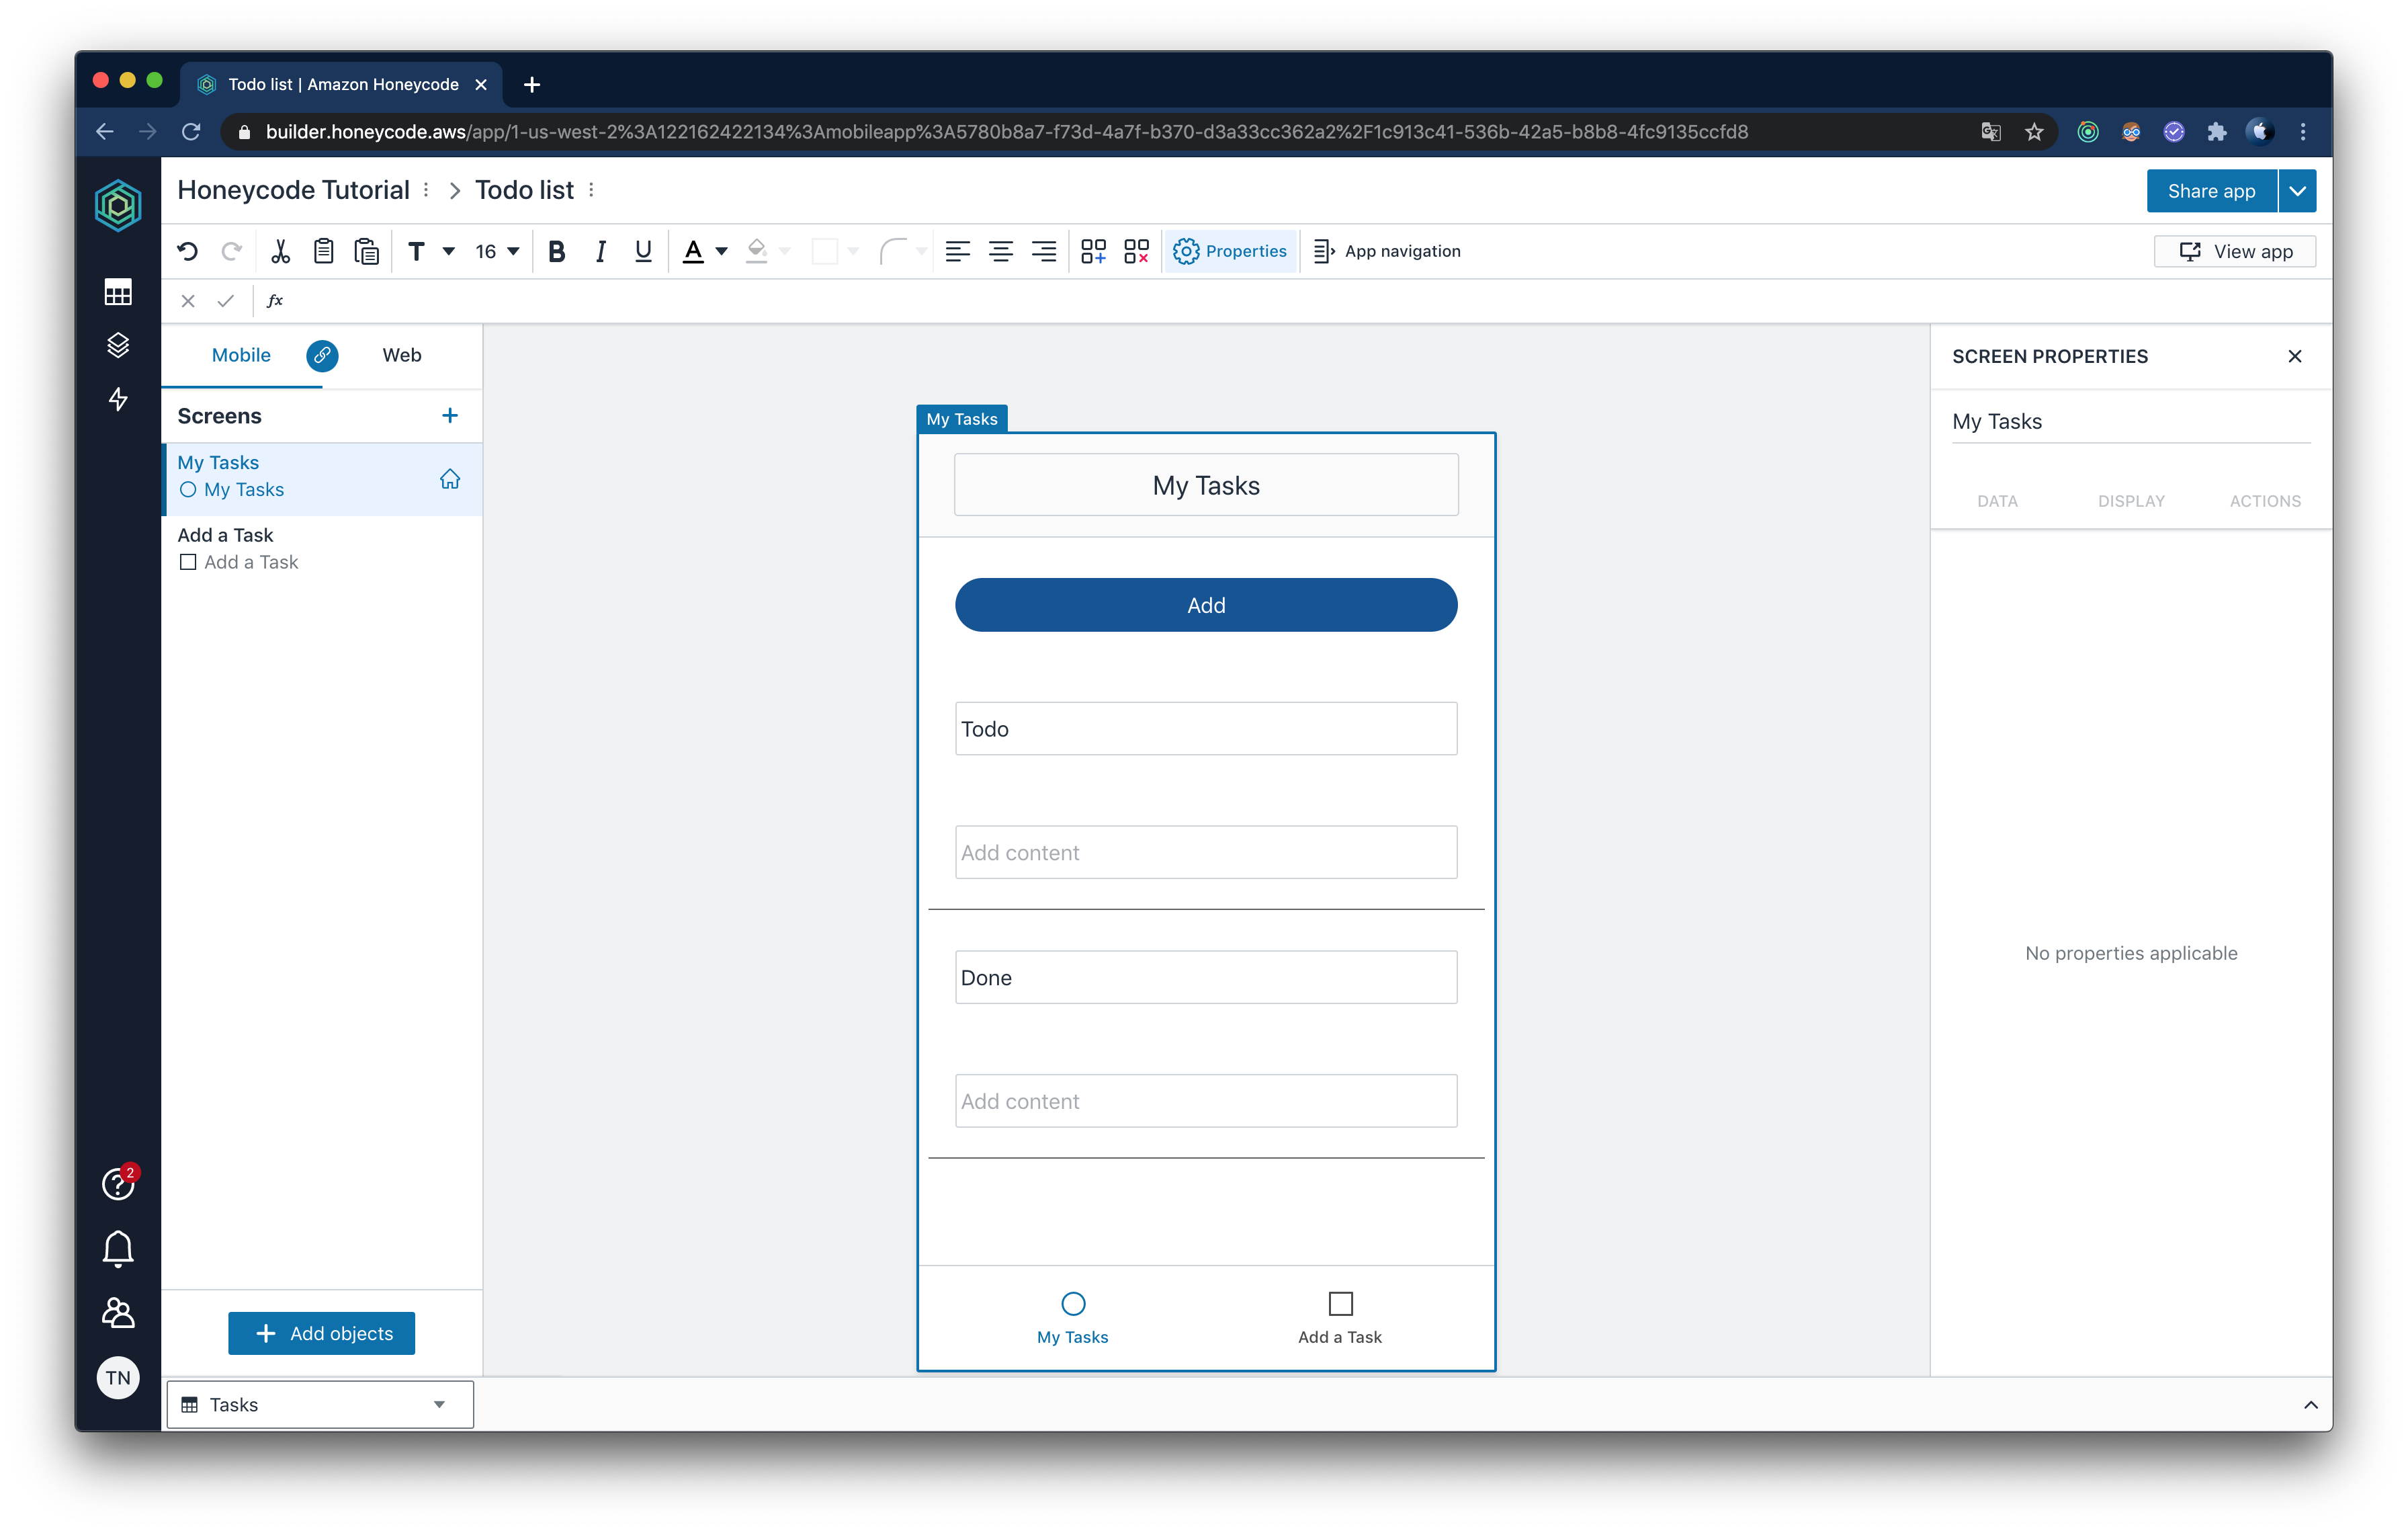
Task: Confirm formula with checkmark icon
Action: coord(226,300)
